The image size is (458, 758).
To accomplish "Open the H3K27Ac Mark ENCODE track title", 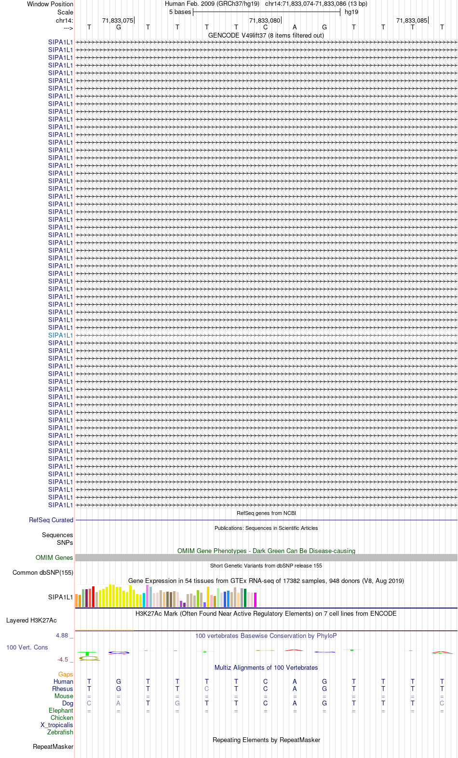I will coord(266,613).
